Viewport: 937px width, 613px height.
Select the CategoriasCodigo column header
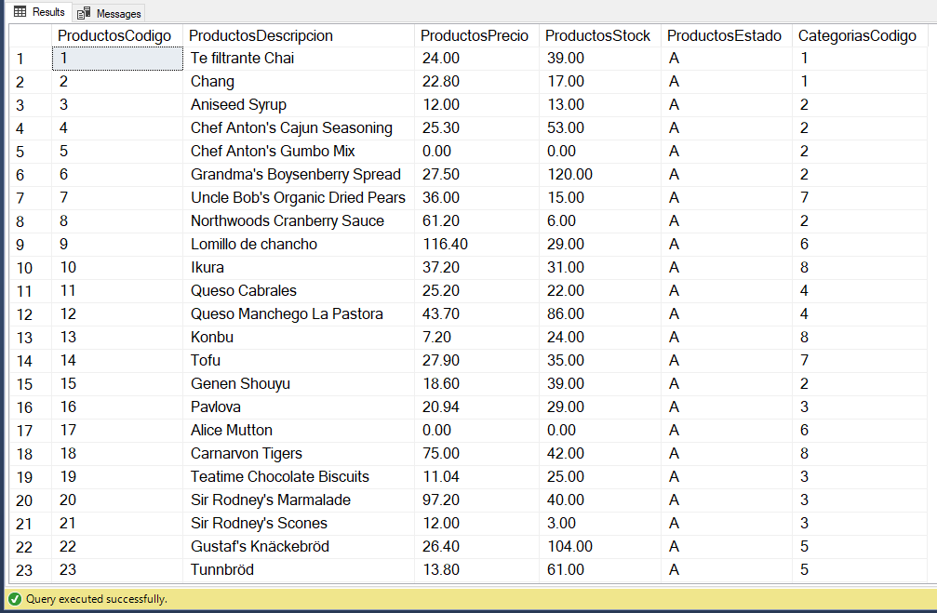tap(860, 36)
